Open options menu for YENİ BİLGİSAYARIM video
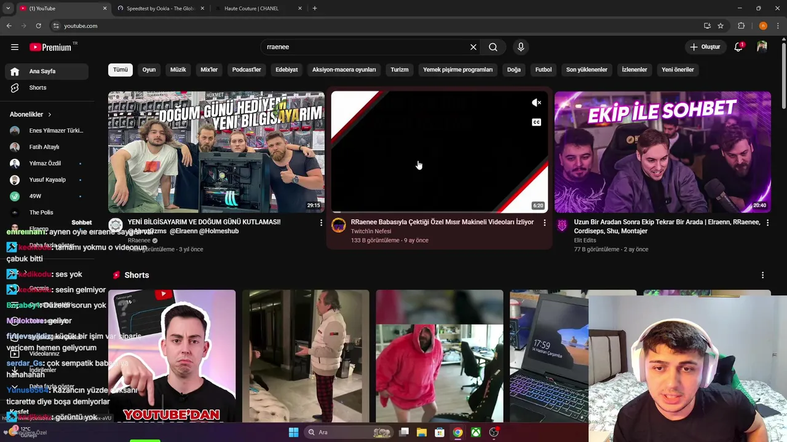The width and height of the screenshot is (787, 442). (x=321, y=222)
